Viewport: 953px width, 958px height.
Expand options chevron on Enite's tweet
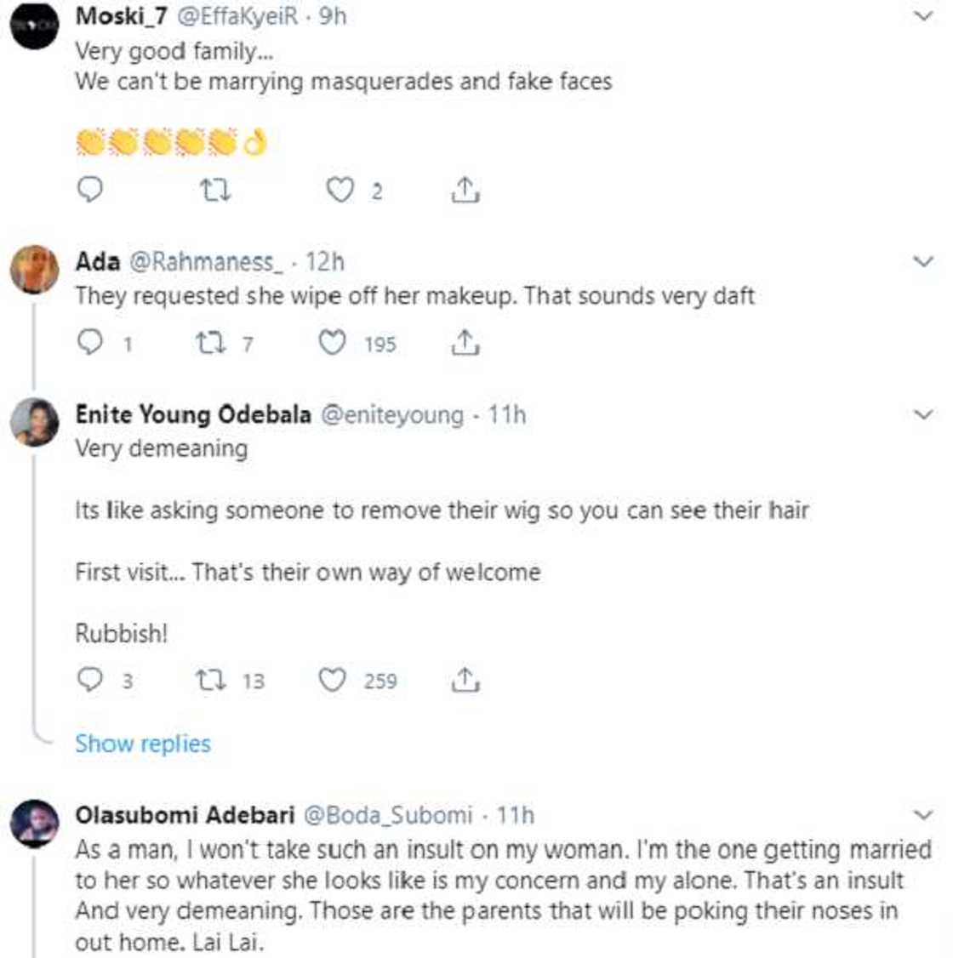(923, 415)
